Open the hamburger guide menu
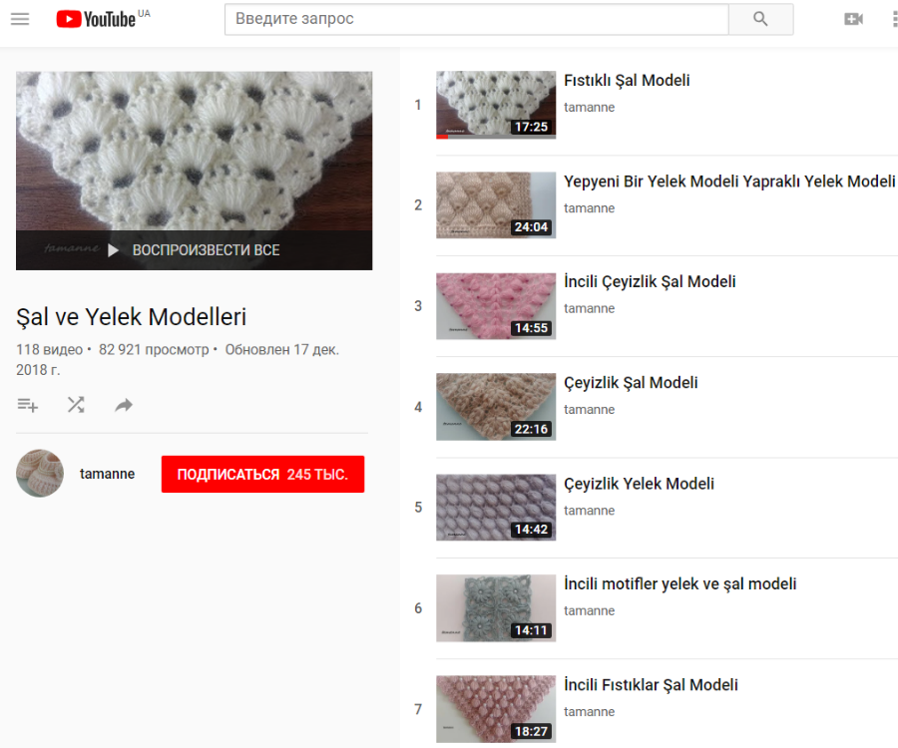Image resolution: width=898 pixels, height=748 pixels. click(20, 19)
